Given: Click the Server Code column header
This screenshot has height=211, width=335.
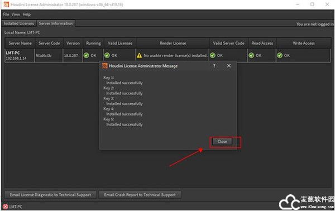Looking at the screenshot, I should point(49,43).
